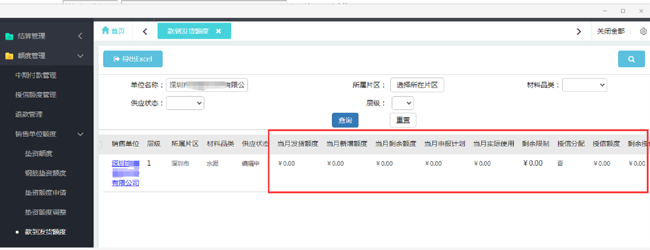The image size is (650, 250).
Task: Click the 深圳市 district cell
Action: [x=180, y=164]
